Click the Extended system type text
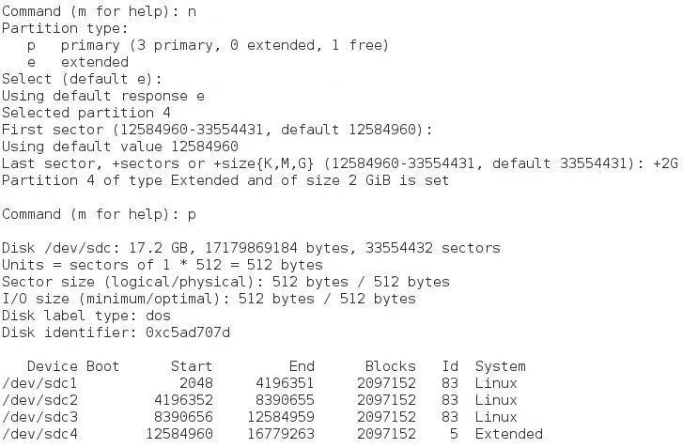The height and width of the screenshot is (448, 698). pyautogui.click(x=509, y=434)
